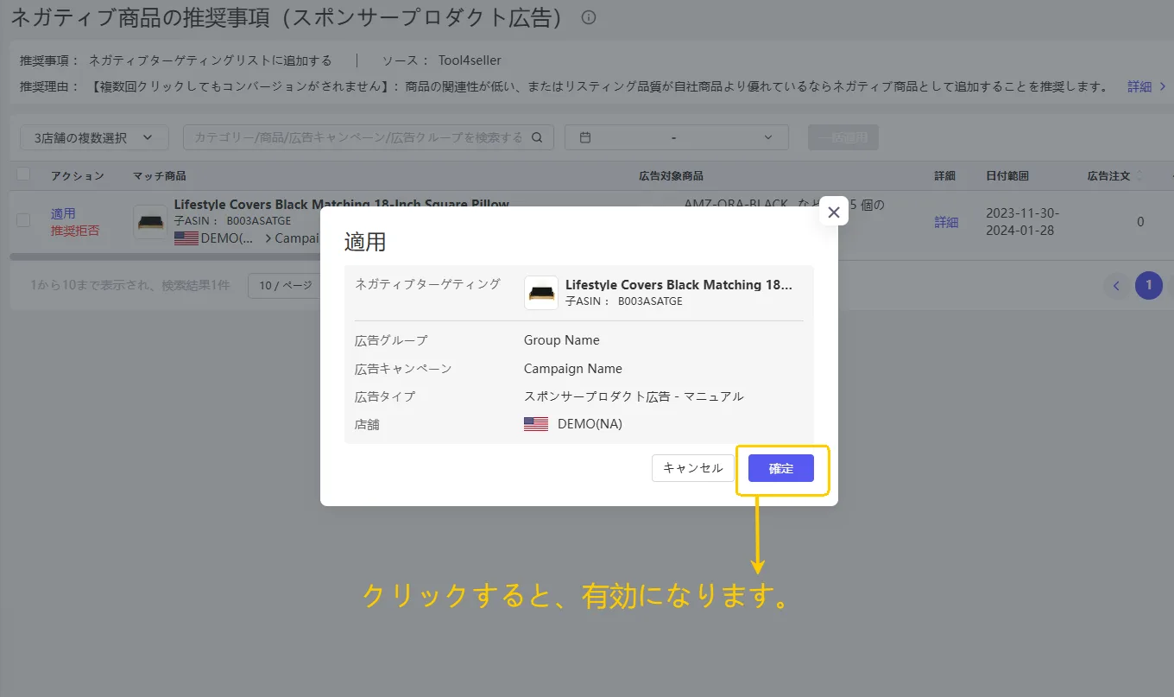Image resolution: width=1174 pixels, height=697 pixels.
Task: Click the US flag in table row
Action: click(186, 238)
